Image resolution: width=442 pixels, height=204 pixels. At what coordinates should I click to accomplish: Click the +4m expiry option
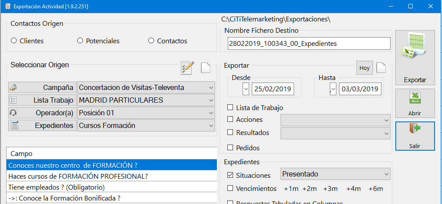click(353, 189)
